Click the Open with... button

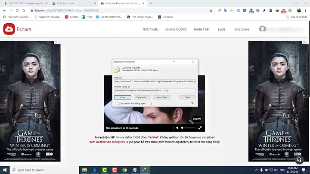[142, 97]
